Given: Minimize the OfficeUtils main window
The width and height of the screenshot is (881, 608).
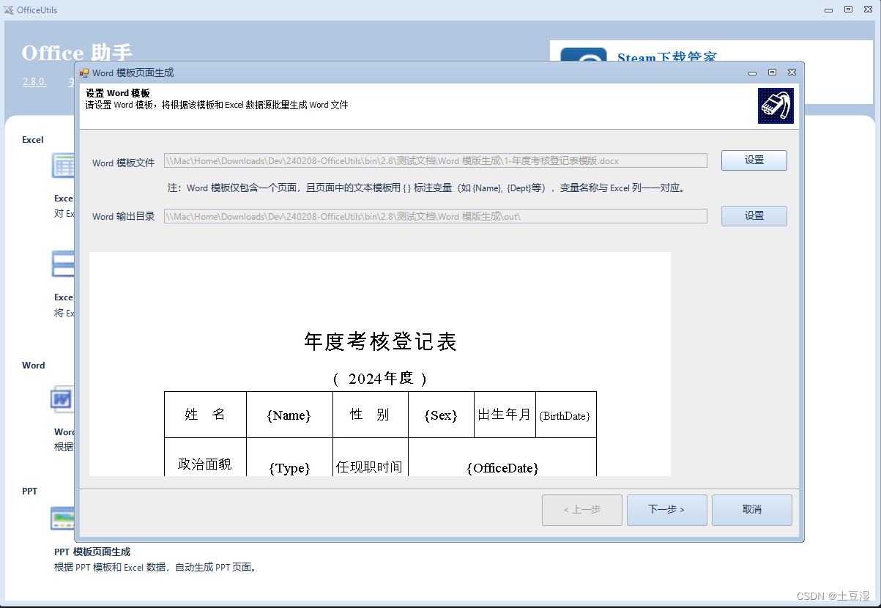Looking at the screenshot, I should 828,10.
